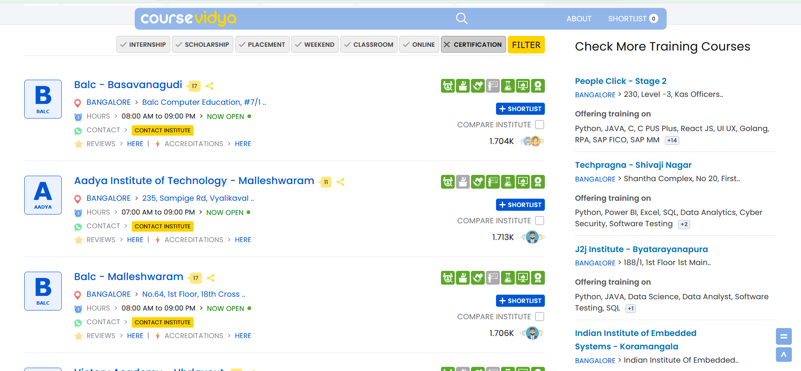Viewport: 801px width, 371px height.
Task: Shortlist Balc - Basavanagudi
Action: pyautogui.click(x=520, y=109)
